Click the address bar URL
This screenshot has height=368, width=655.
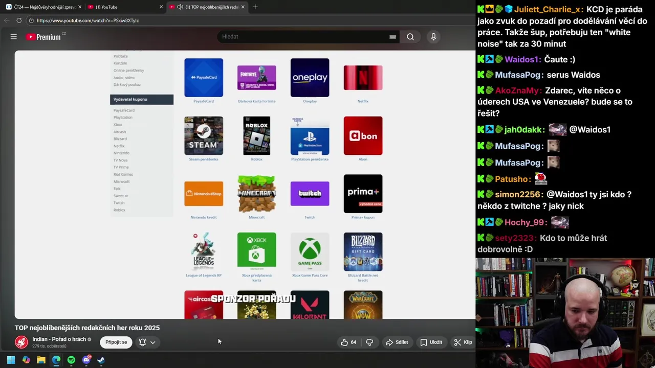[88, 20]
